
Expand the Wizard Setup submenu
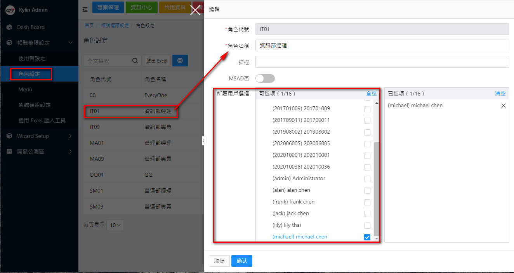point(70,136)
